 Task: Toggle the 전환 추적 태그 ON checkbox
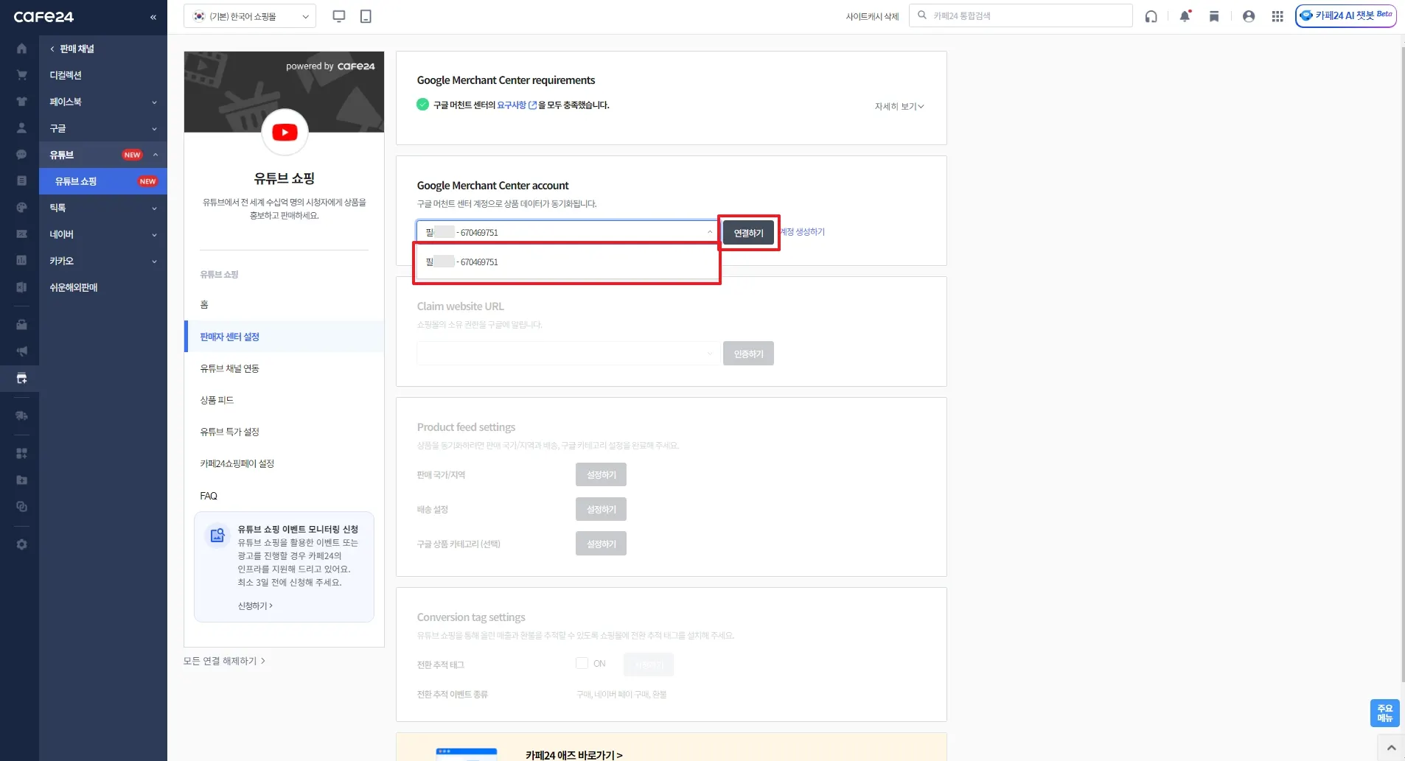point(582,663)
